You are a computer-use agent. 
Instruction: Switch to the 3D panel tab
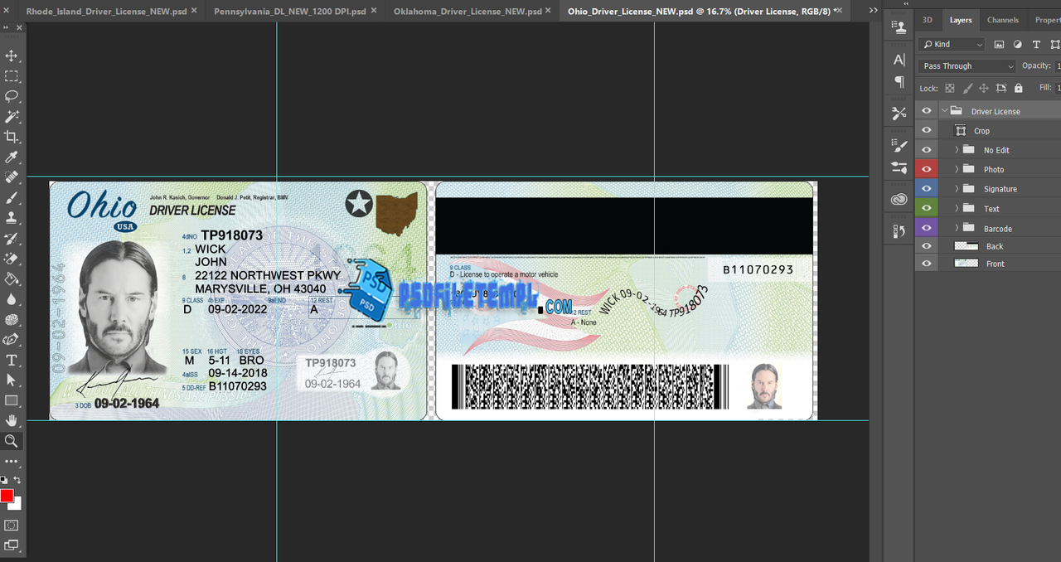(x=927, y=20)
